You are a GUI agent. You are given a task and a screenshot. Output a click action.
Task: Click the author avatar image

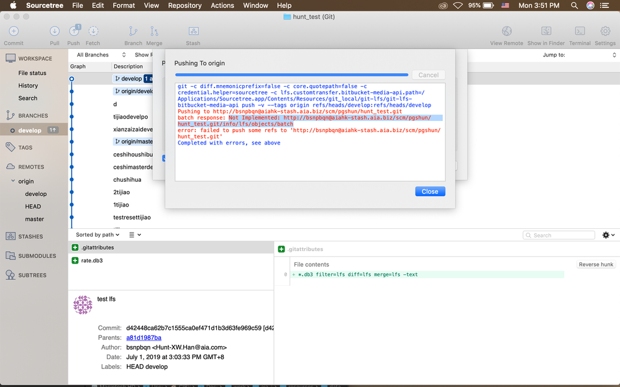coord(83,305)
